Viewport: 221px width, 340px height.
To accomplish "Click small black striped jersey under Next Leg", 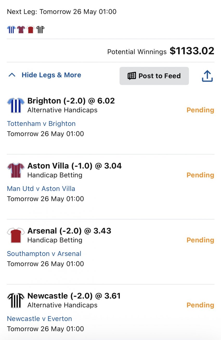I will point(40,30).
